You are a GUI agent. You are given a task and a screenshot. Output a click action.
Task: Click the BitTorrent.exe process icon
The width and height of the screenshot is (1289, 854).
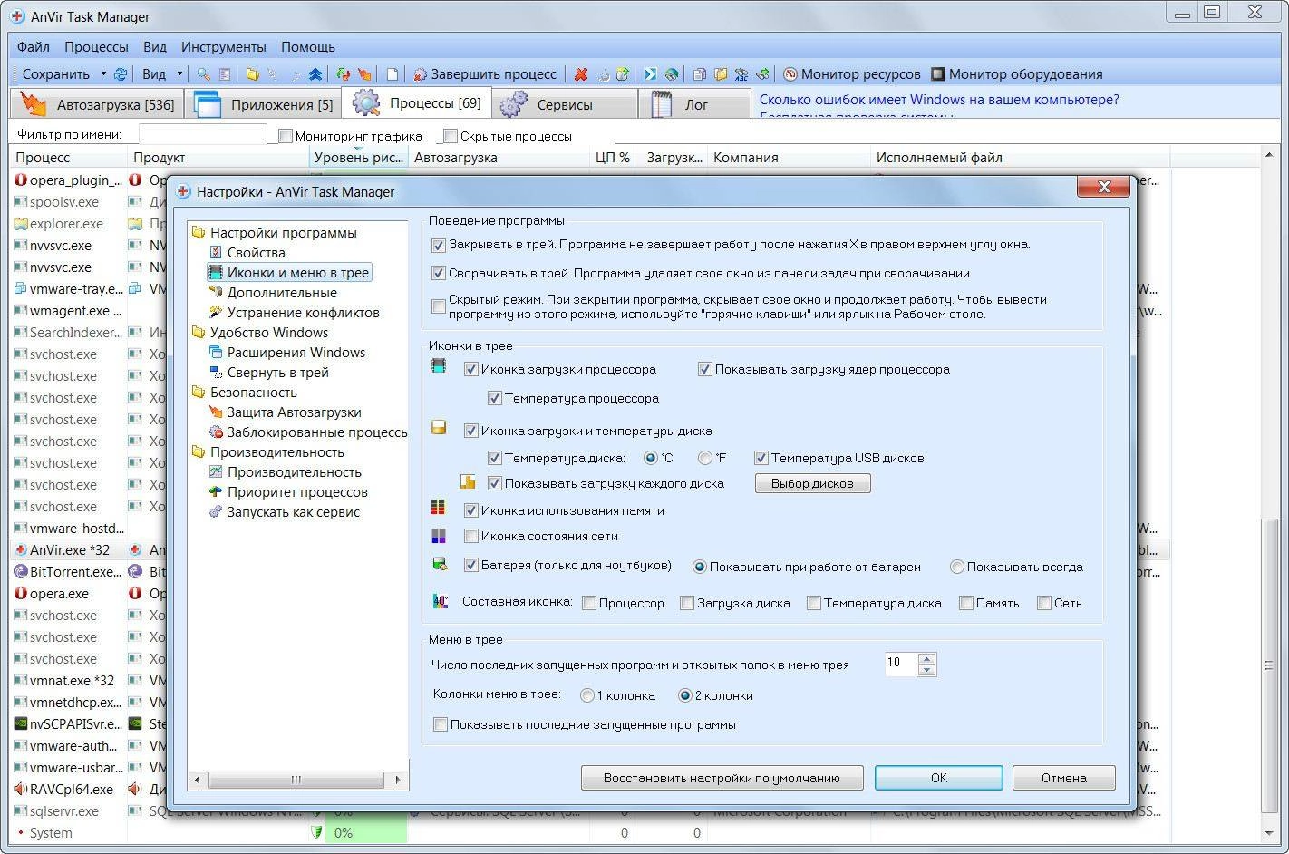(x=21, y=572)
